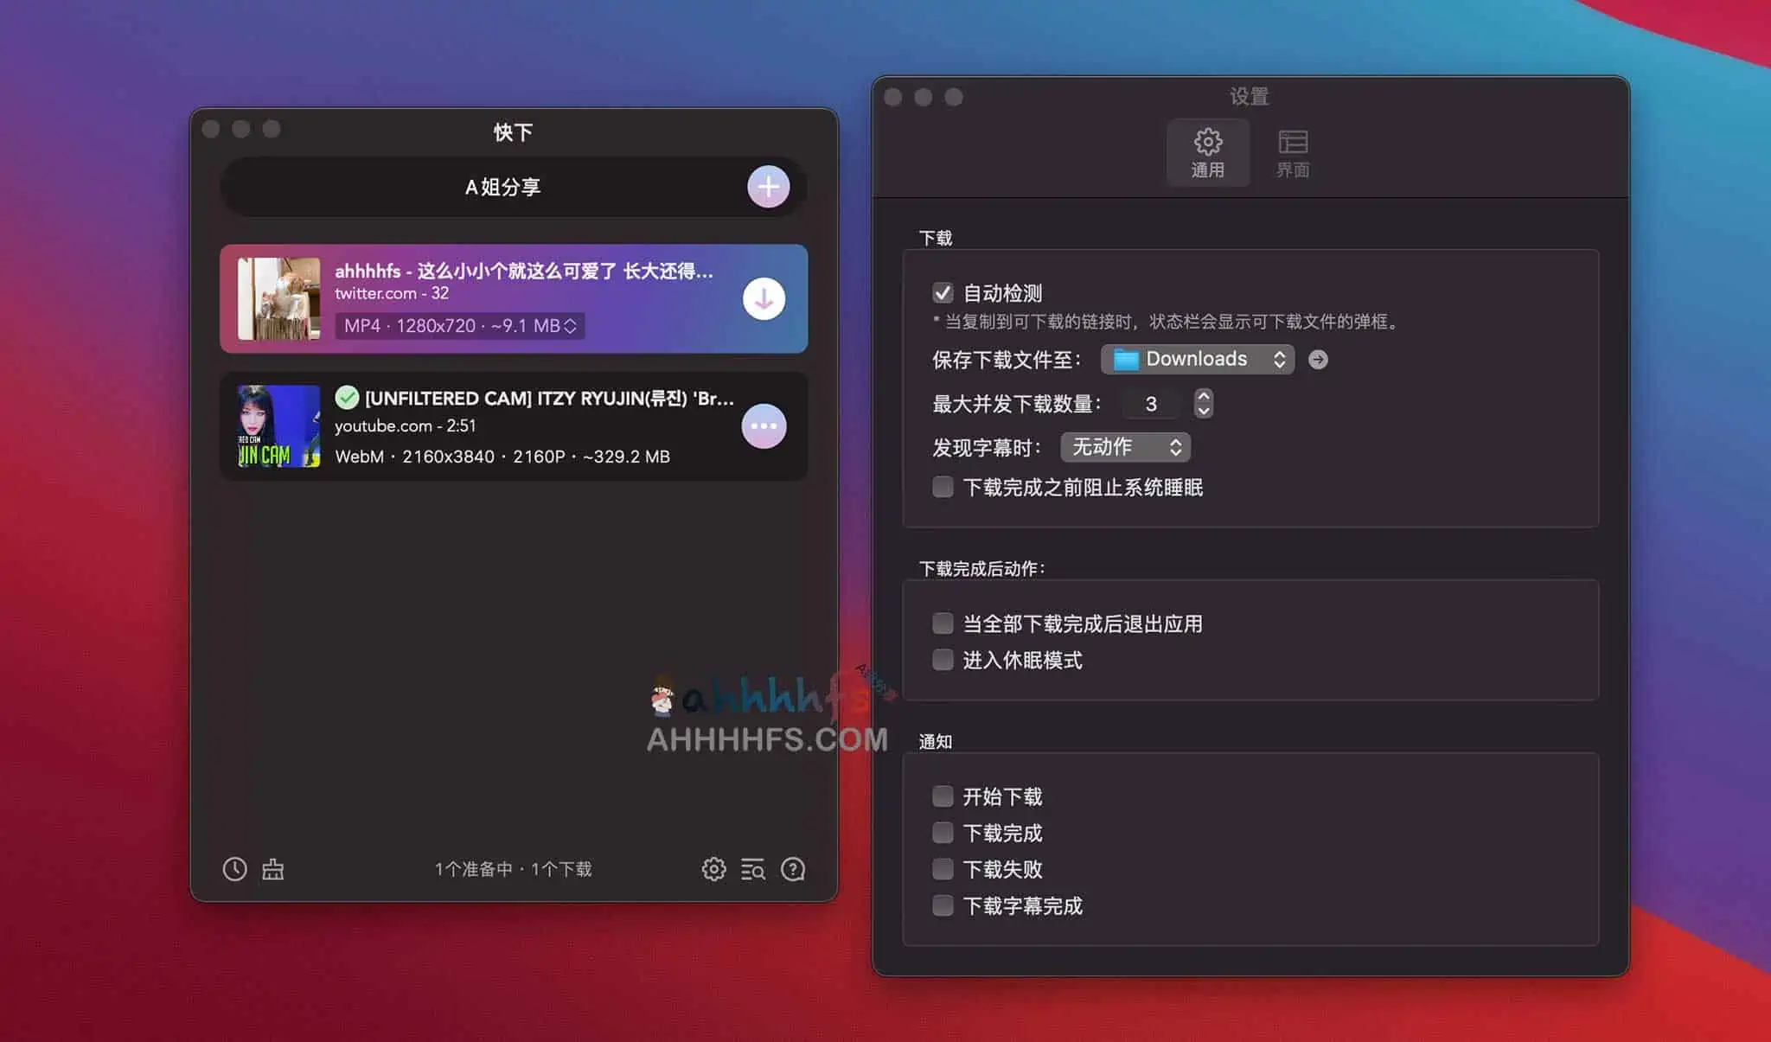Viewport: 1771px width, 1042px height.
Task: Open the download log list icon
Action: coord(753,869)
